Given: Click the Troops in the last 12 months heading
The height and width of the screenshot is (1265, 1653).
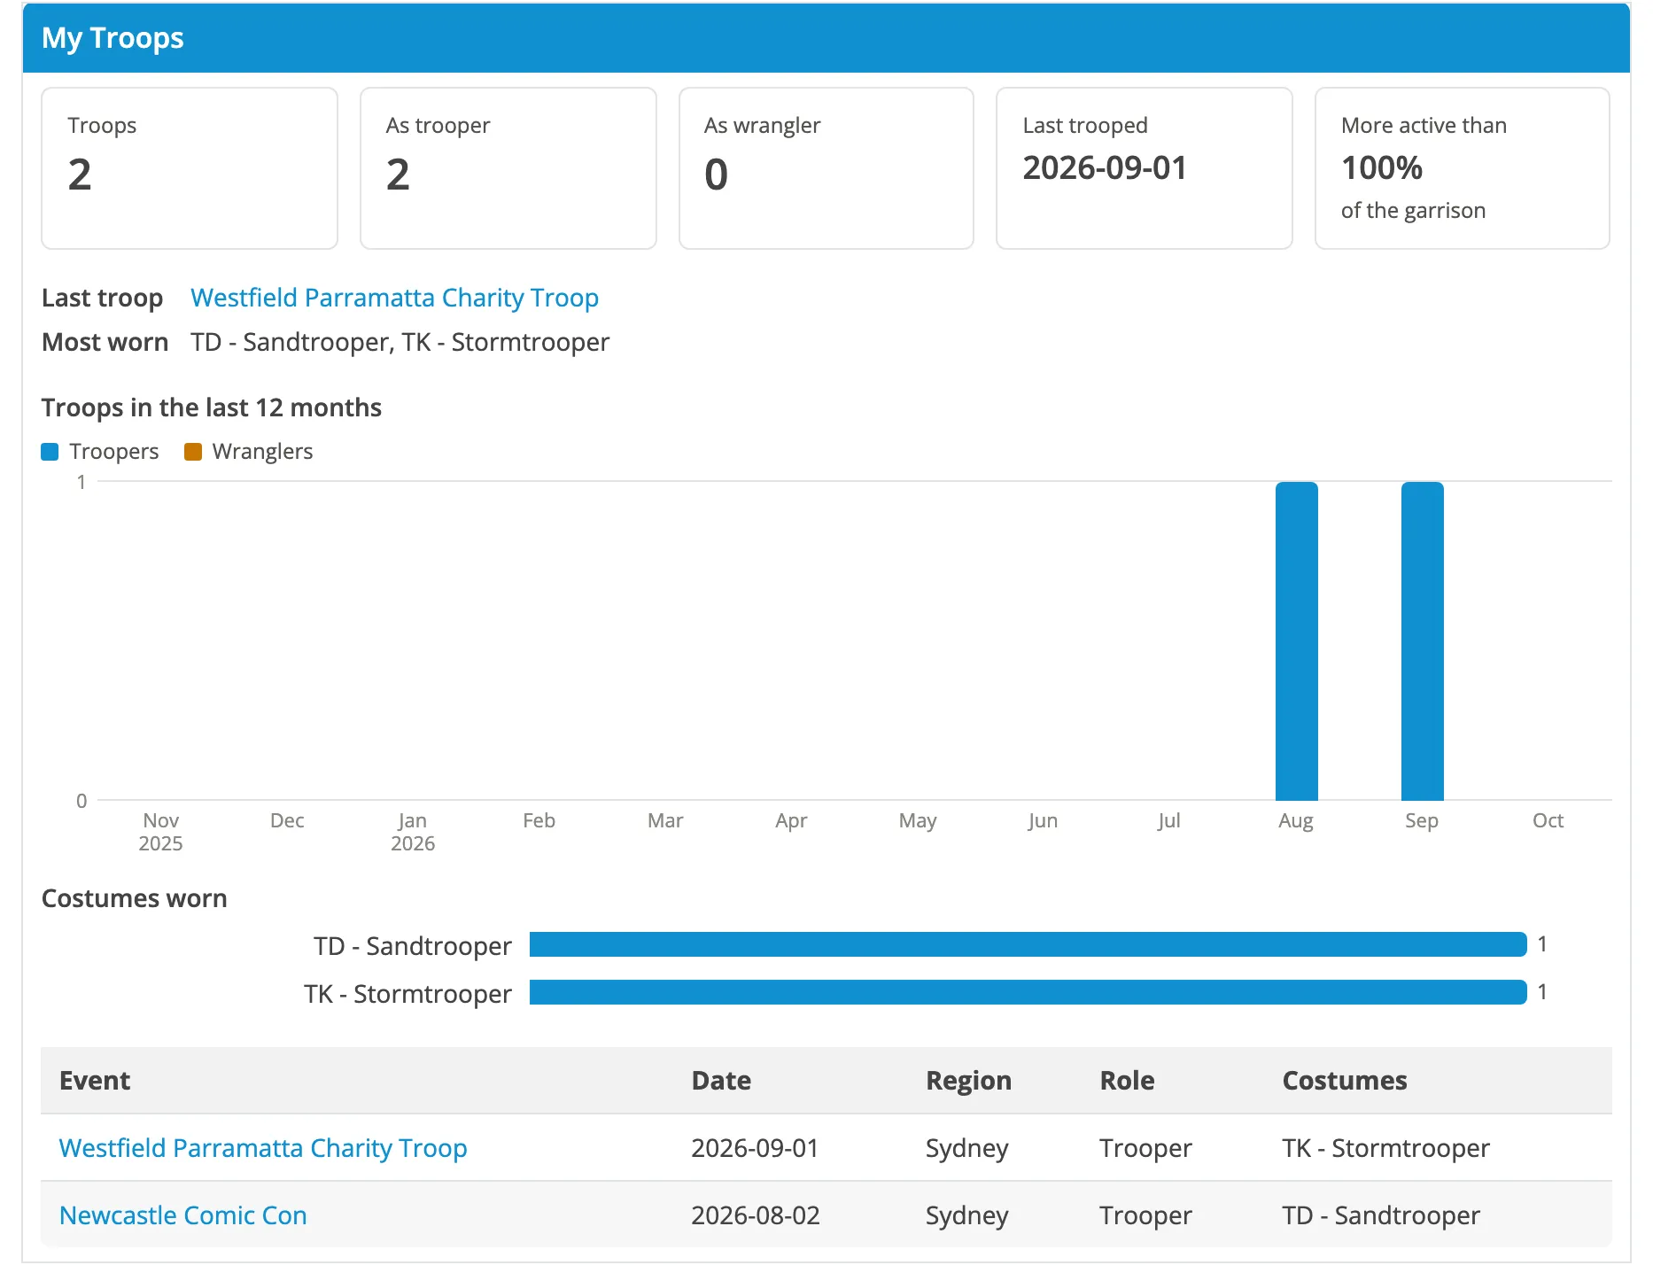Looking at the screenshot, I should click(212, 407).
